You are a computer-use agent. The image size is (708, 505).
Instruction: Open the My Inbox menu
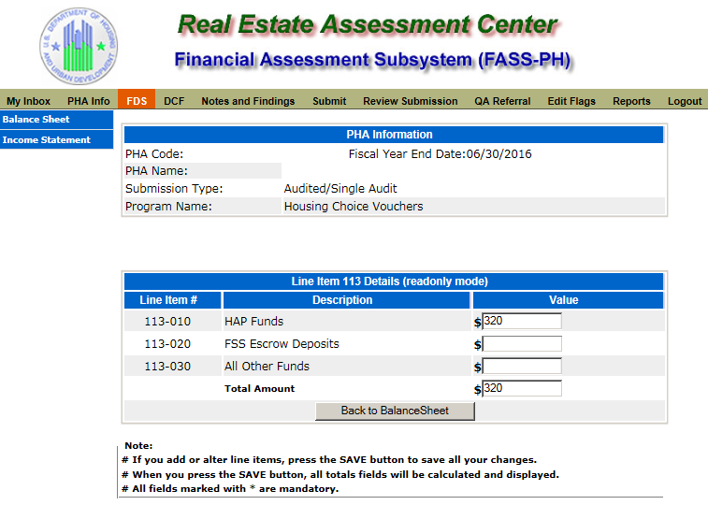28,101
